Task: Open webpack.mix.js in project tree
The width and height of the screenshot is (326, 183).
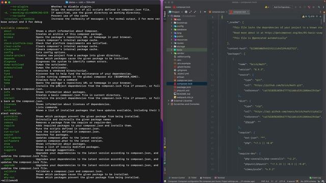Action: click(x=183, y=97)
